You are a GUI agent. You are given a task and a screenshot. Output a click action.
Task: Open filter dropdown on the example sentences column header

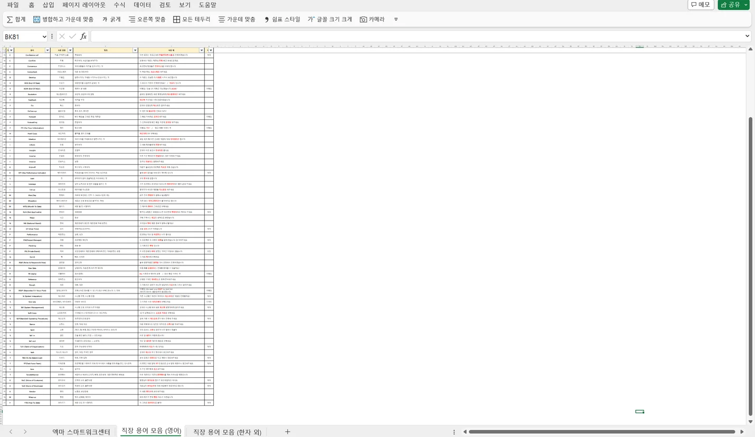[x=202, y=51]
